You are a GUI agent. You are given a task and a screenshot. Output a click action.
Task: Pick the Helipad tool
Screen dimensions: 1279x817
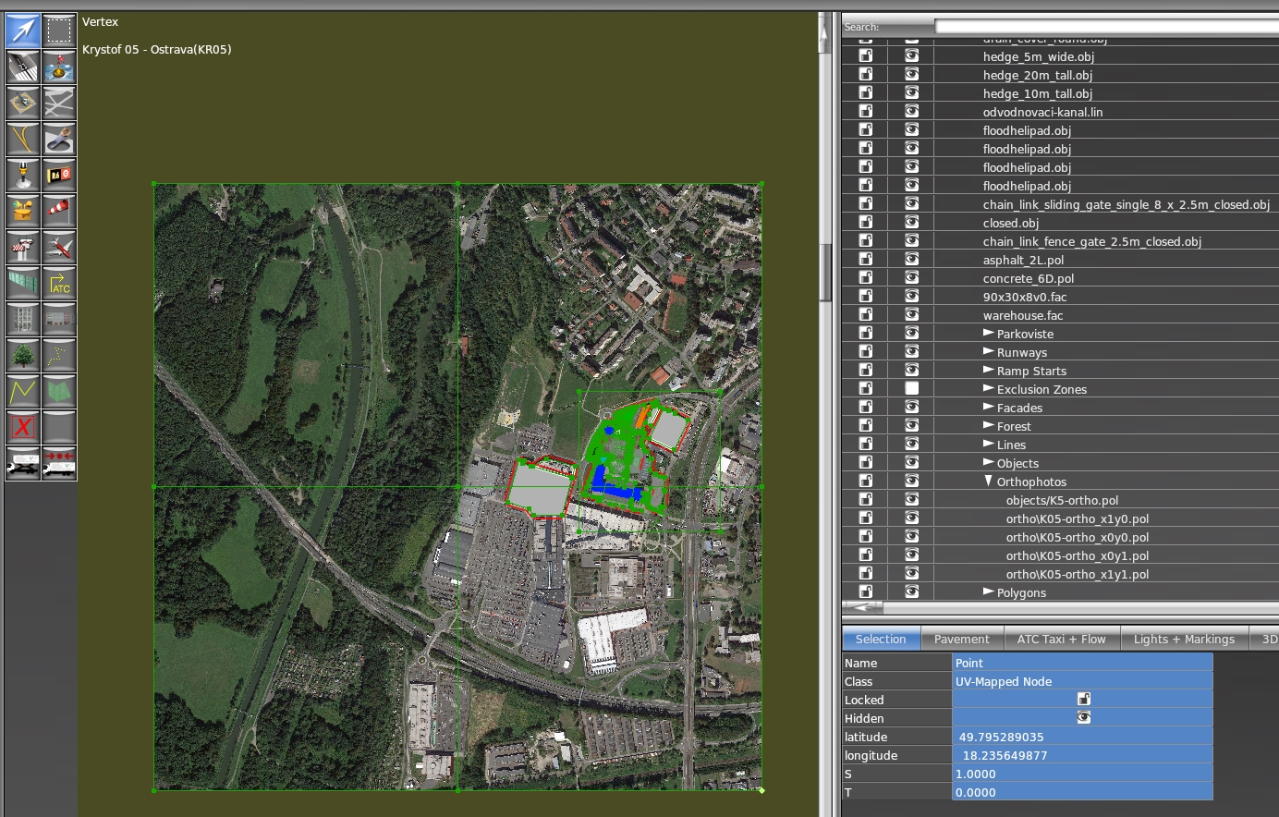click(22, 103)
